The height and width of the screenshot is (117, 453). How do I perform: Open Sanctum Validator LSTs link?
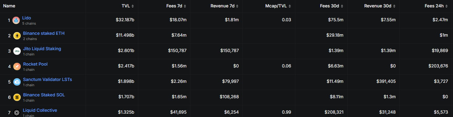pyautogui.click(x=47, y=80)
